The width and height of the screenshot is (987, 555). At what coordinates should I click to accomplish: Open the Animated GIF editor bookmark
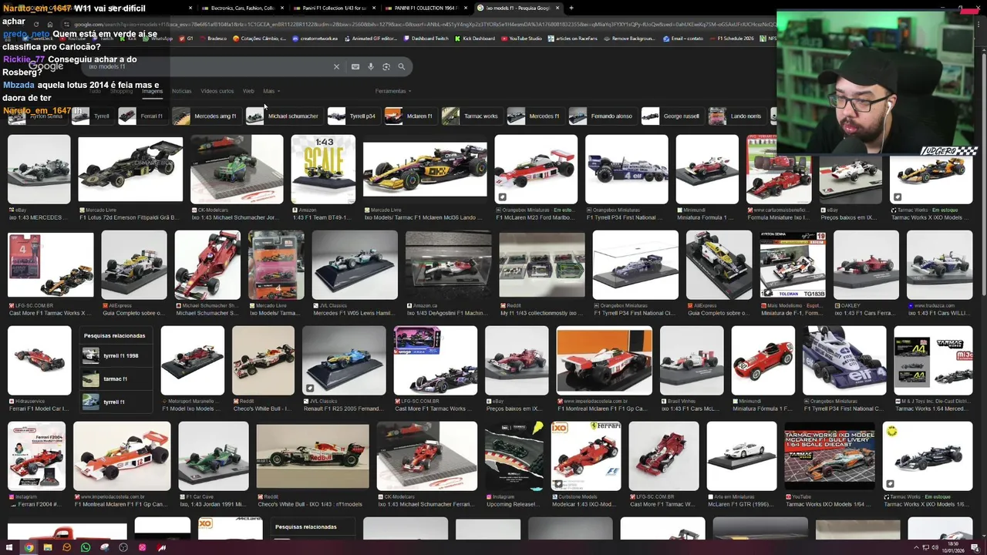370,39
